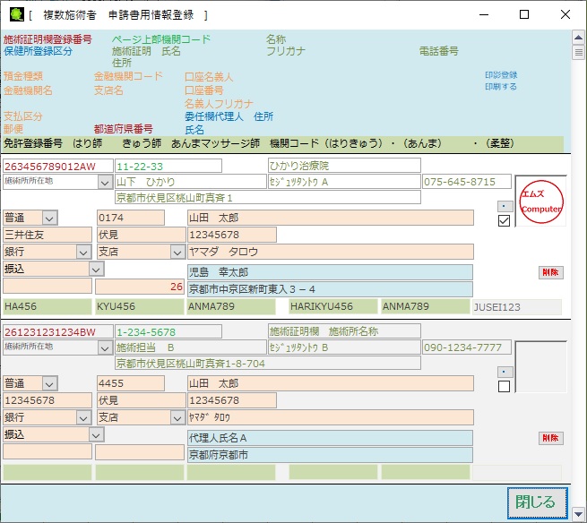Expand 支店 dropdown next to ヤマダ タロウ
Viewport: 587px width, 523px height.
[x=177, y=253]
